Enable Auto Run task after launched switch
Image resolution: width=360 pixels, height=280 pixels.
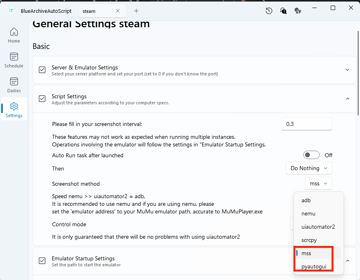tap(311, 155)
